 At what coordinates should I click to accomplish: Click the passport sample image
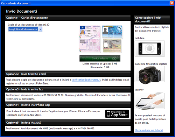(x=112, y=46)
